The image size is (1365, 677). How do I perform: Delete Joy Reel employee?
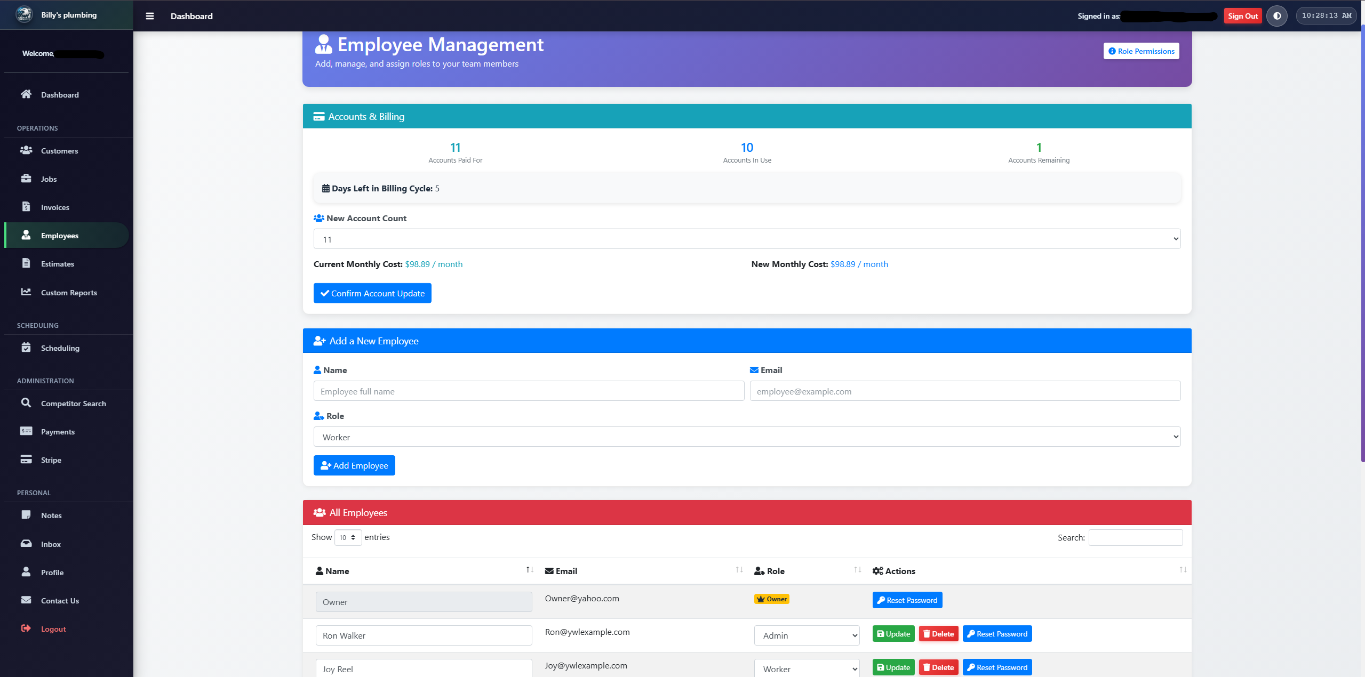pos(939,667)
